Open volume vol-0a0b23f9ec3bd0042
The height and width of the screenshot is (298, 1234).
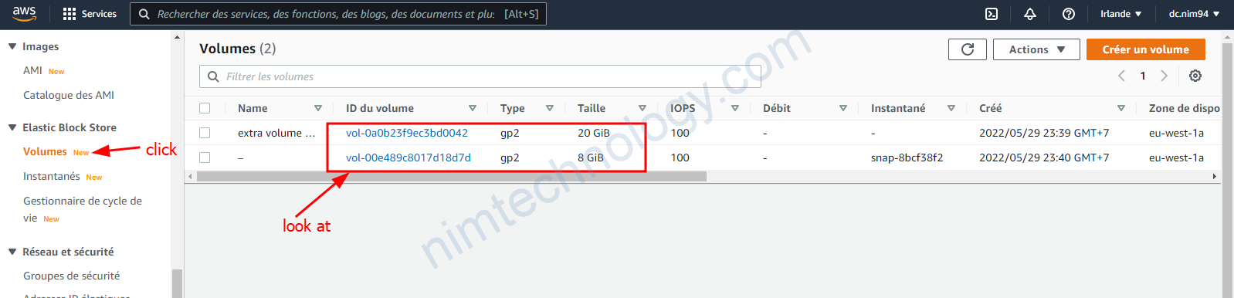tap(407, 133)
